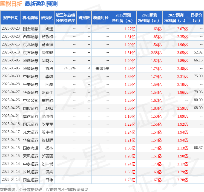The height and width of the screenshot is (192, 204).
Task: Click the 数据来源 disclaimer text
Action: click(x=44, y=189)
